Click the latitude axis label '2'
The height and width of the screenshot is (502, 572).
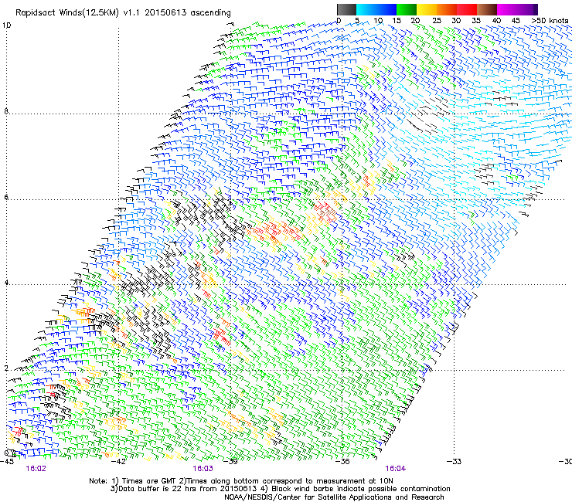6,368
